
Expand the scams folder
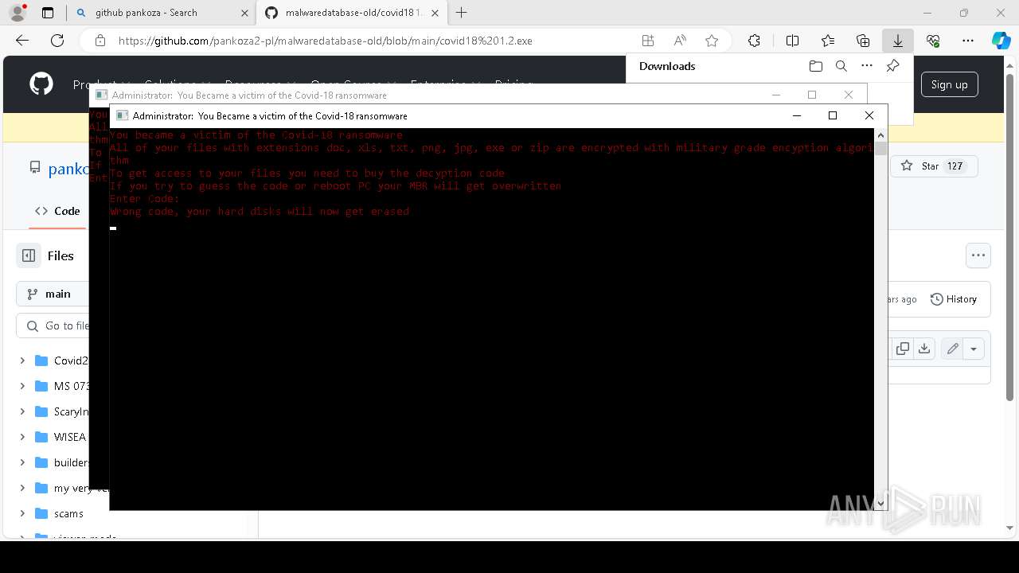pos(22,513)
